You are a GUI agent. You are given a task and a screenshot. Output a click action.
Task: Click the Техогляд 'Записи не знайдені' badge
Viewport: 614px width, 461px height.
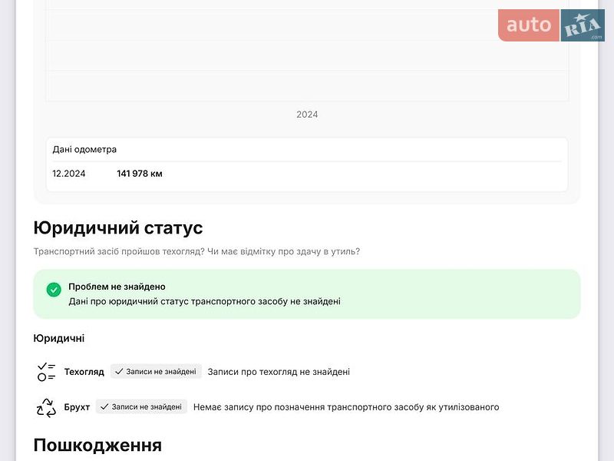click(x=157, y=372)
